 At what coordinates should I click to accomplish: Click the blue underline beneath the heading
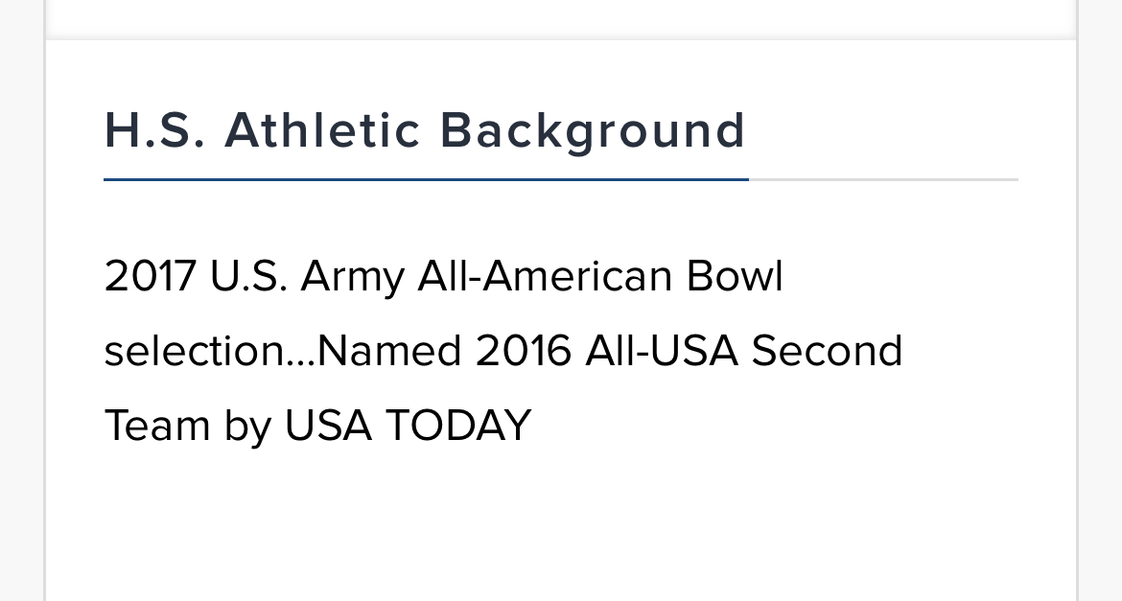[x=426, y=179]
